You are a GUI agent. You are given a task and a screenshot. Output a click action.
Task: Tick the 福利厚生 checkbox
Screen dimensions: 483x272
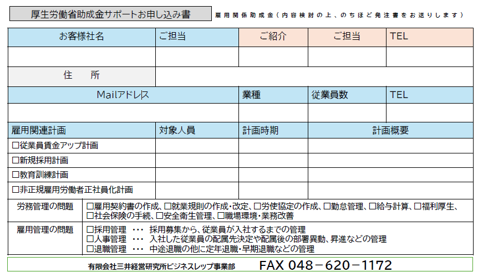(x=418, y=207)
